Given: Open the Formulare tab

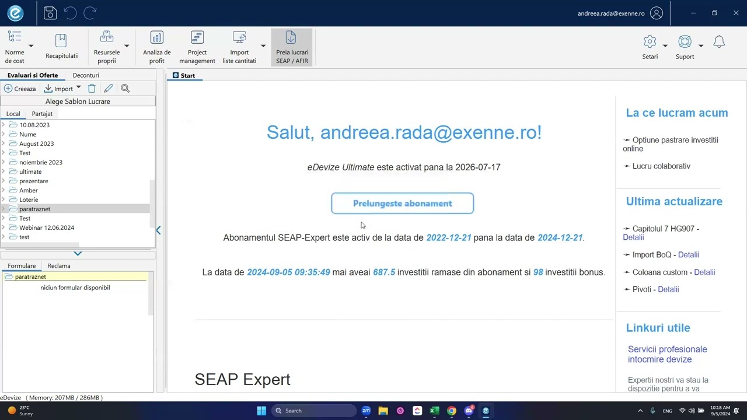Looking at the screenshot, I should (x=22, y=266).
